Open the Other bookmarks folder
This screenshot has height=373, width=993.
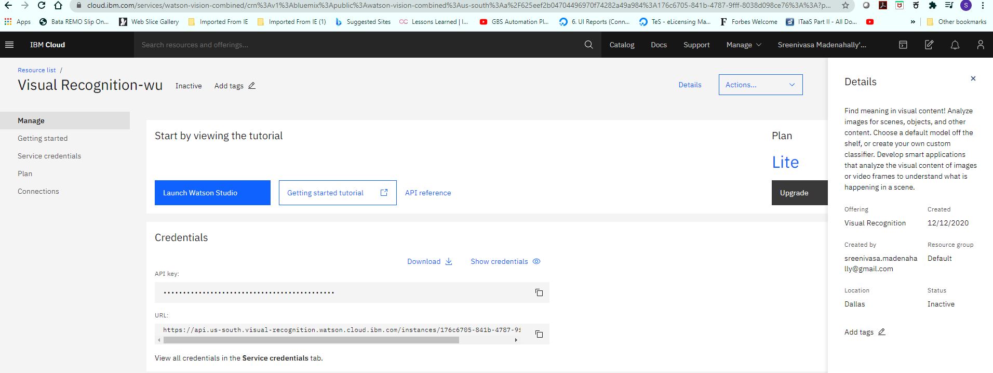956,22
